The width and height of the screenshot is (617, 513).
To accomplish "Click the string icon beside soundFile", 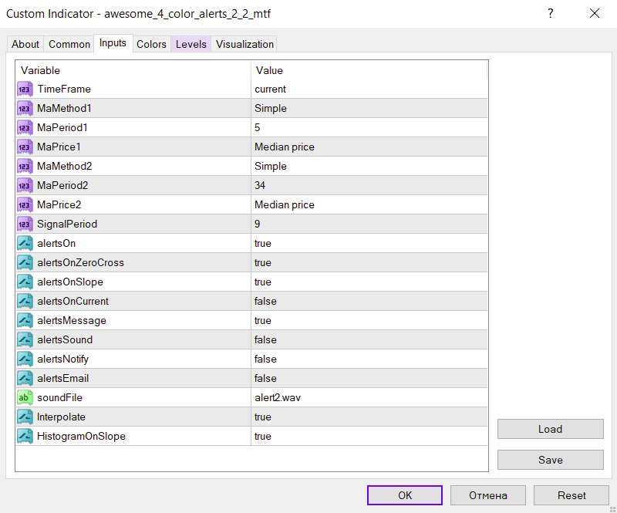I will tap(24, 398).
